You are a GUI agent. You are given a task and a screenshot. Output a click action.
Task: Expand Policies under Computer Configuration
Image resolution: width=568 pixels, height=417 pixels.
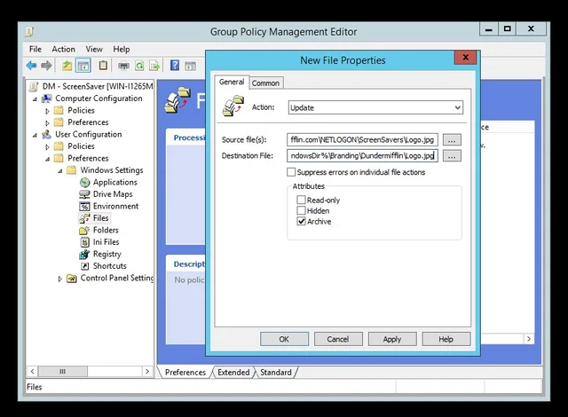tap(47, 111)
